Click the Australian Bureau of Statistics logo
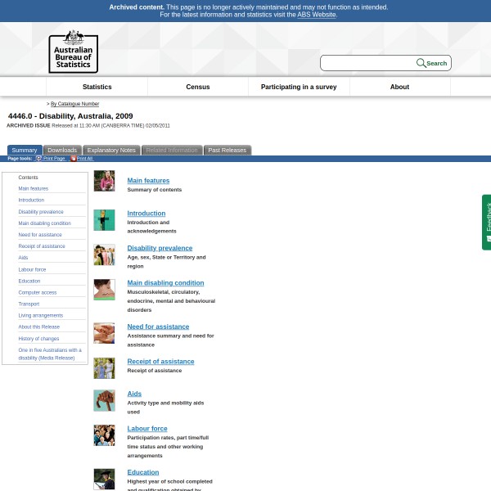491x491 pixels. (x=73, y=52)
